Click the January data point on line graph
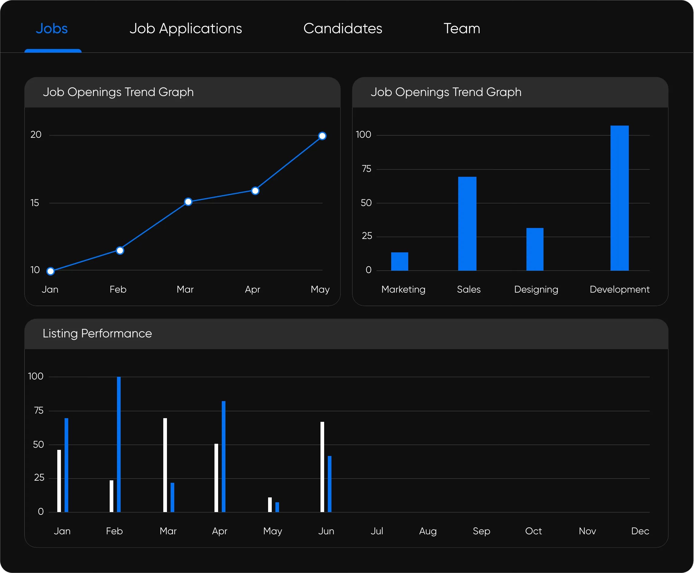This screenshot has height=573, width=694. point(51,271)
